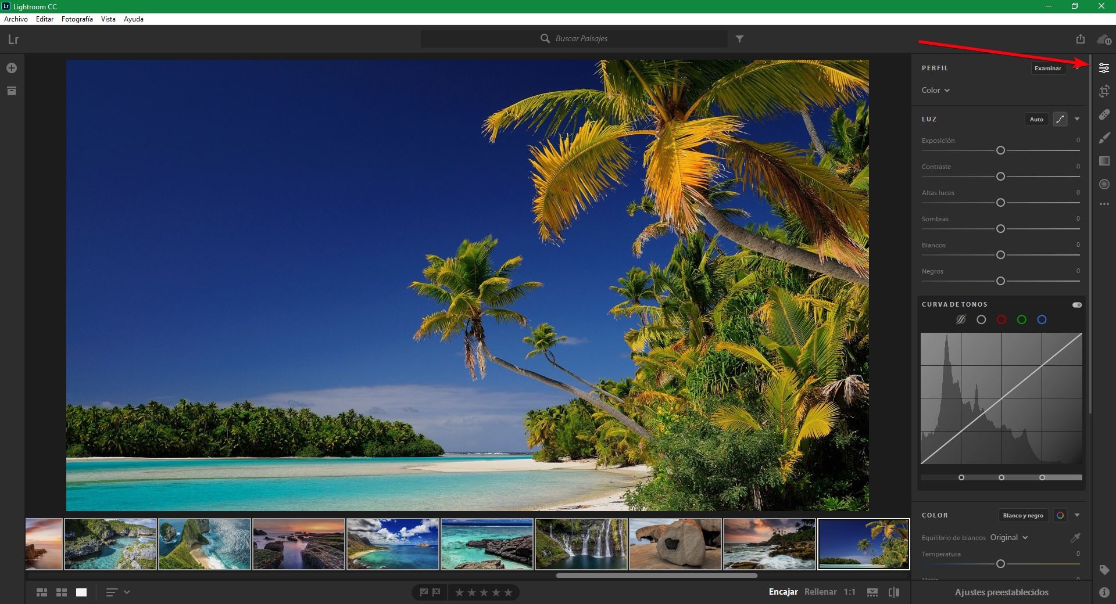Select the Linear gradient tool
Viewport: 1116px width, 604px height.
tap(1104, 161)
